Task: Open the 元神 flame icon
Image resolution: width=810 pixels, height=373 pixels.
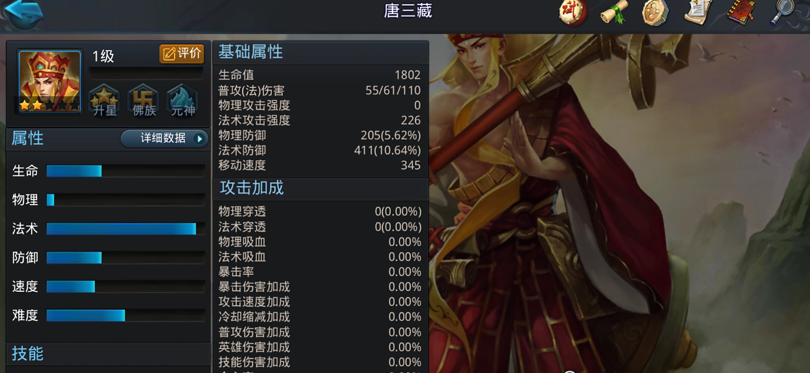Action: [x=183, y=100]
